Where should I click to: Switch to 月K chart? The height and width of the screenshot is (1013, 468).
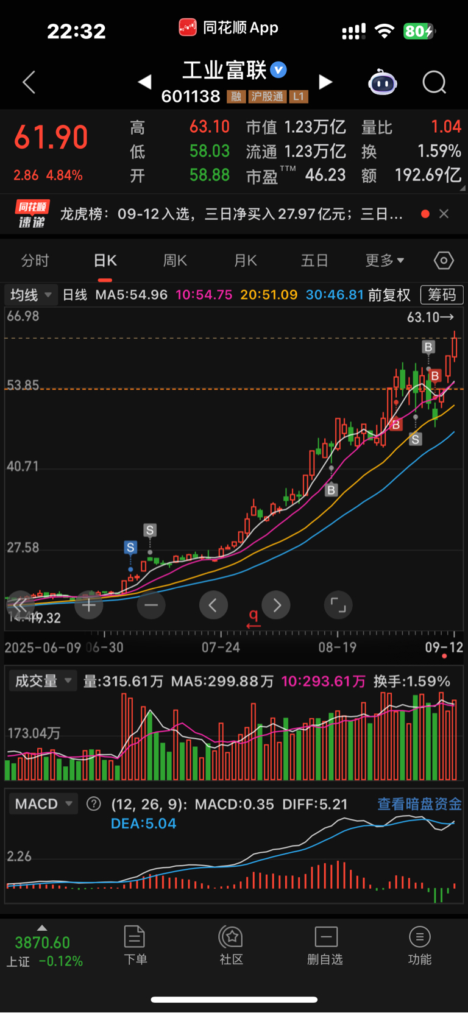coord(246,261)
